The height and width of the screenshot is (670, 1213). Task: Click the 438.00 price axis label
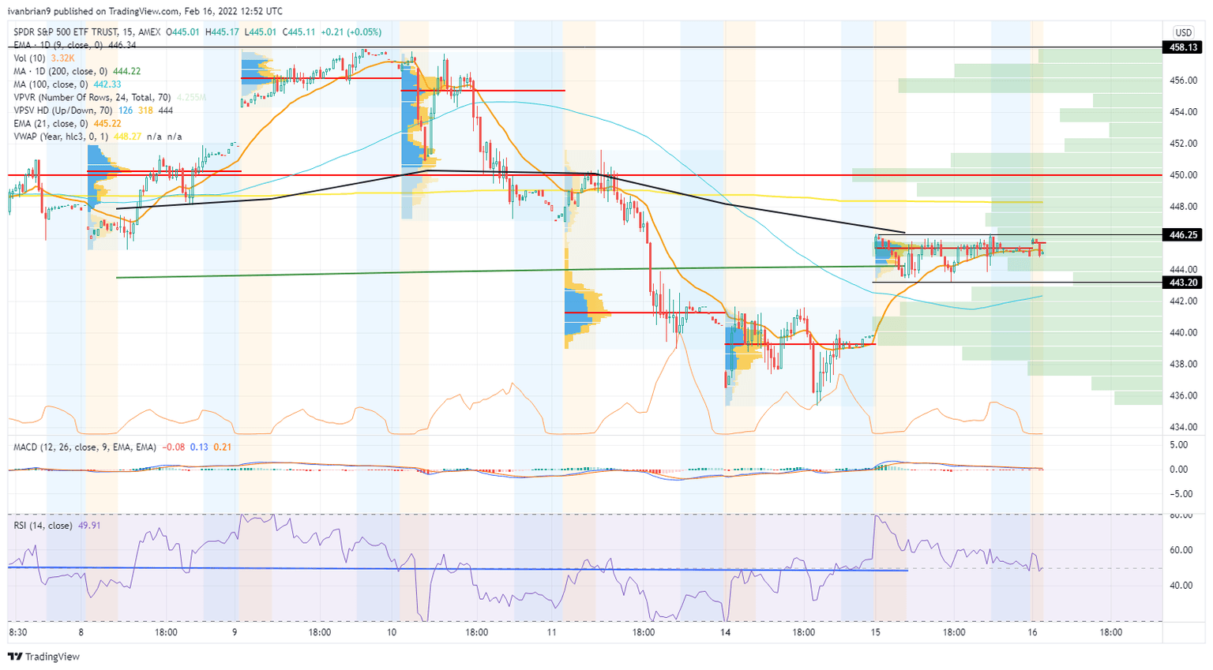(x=1183, y=365)
